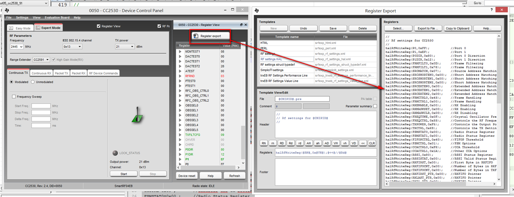Click the Select... button in Registers panel
The height and width of the screenshot is (197, 514).
point(398,28)
